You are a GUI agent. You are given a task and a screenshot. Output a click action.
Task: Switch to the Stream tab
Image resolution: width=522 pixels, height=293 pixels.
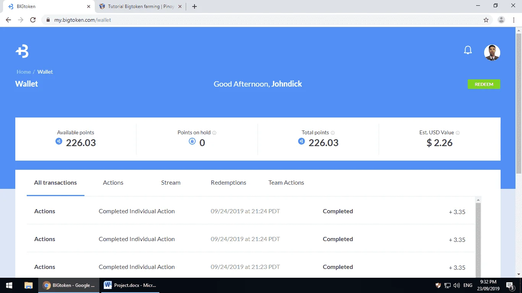tap(171, 183)
